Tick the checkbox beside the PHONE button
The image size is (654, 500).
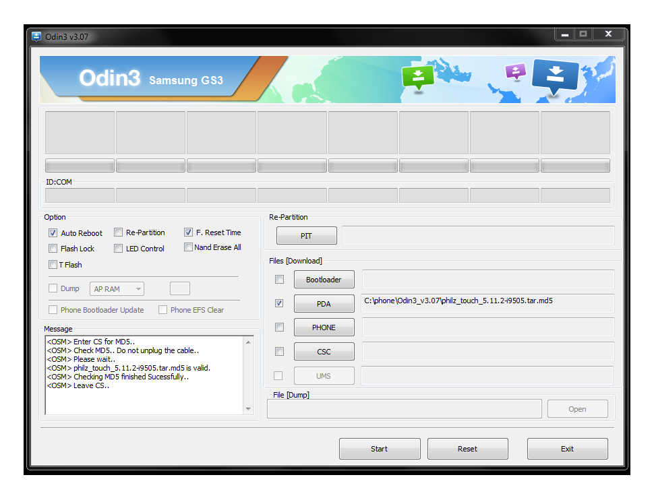click(x=279, y=327)
